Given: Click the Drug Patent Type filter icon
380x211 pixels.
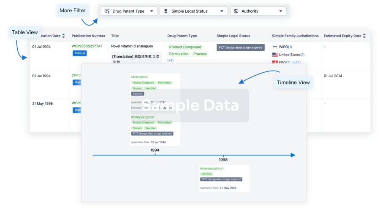Looking at the screenshot, I should point(107,11).
